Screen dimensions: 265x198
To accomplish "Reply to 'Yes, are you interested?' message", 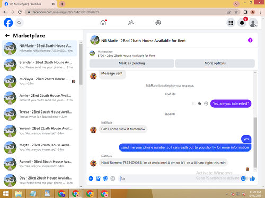I will pos(200,103).
